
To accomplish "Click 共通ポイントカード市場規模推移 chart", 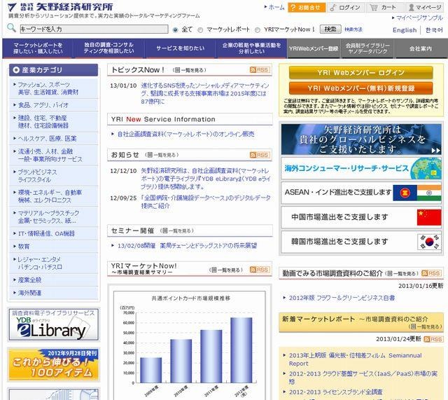I will click(x=190, y=345).
